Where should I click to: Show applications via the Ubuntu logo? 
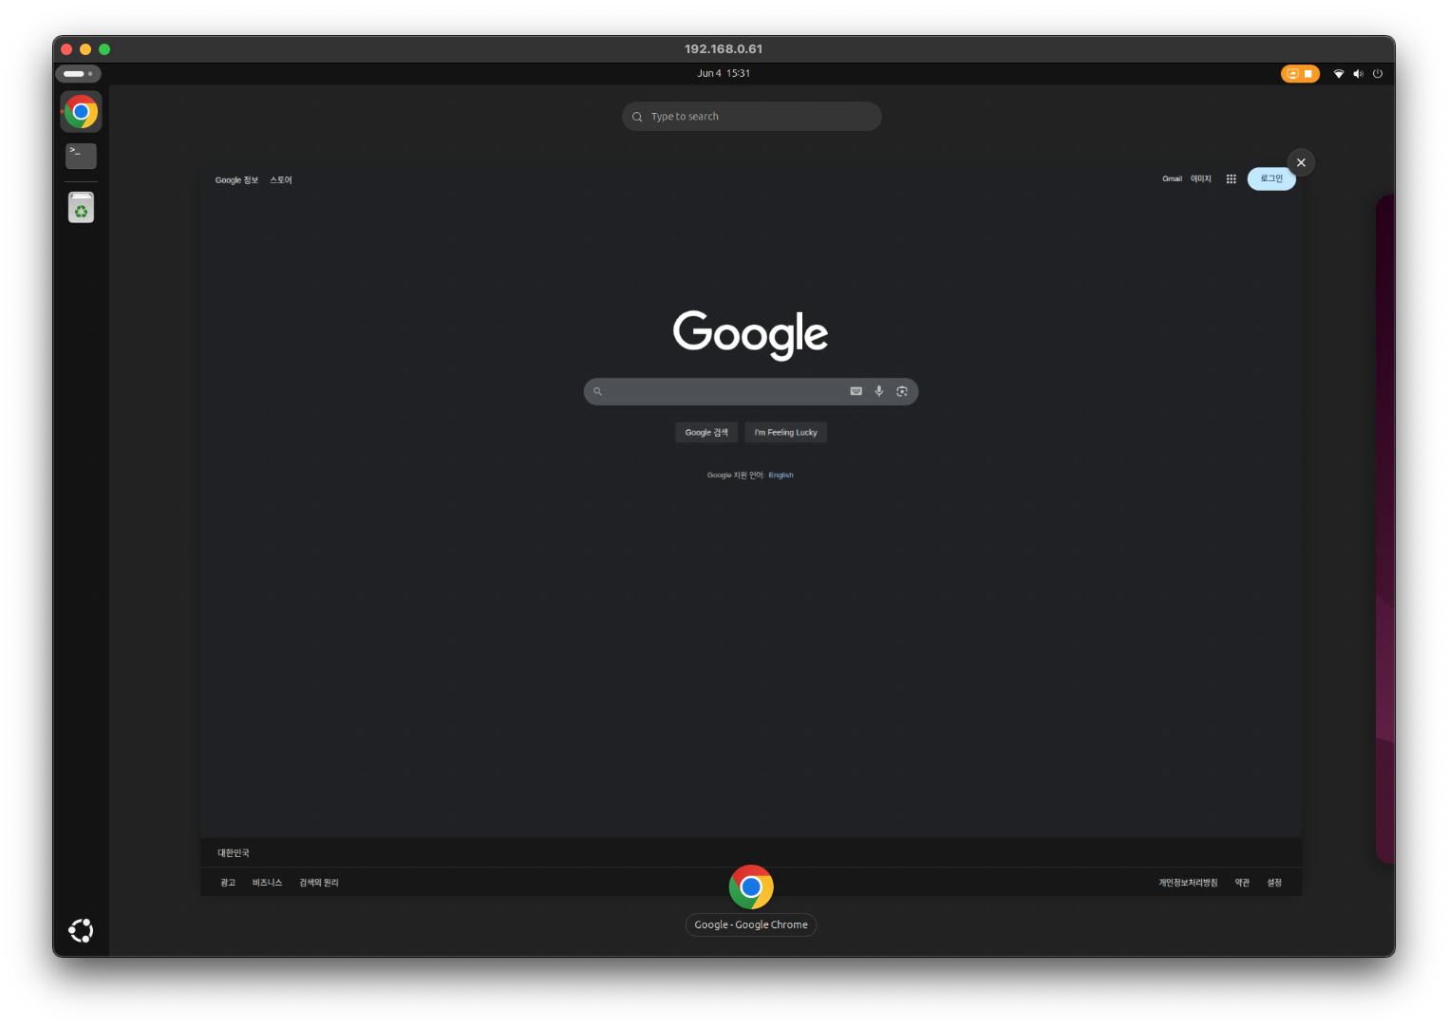pos(81,930)
